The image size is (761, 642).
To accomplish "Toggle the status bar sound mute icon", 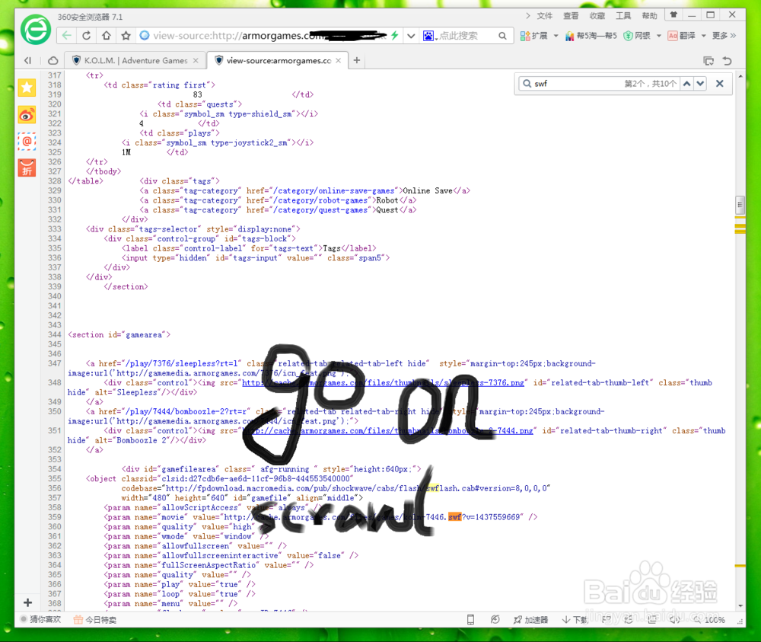I will coord(674,620).
